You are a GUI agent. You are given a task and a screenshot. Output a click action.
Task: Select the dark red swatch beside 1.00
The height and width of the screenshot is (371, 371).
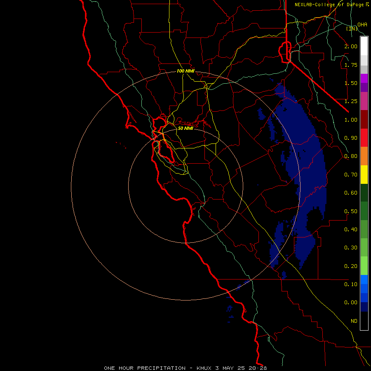[x=364, y=120]
